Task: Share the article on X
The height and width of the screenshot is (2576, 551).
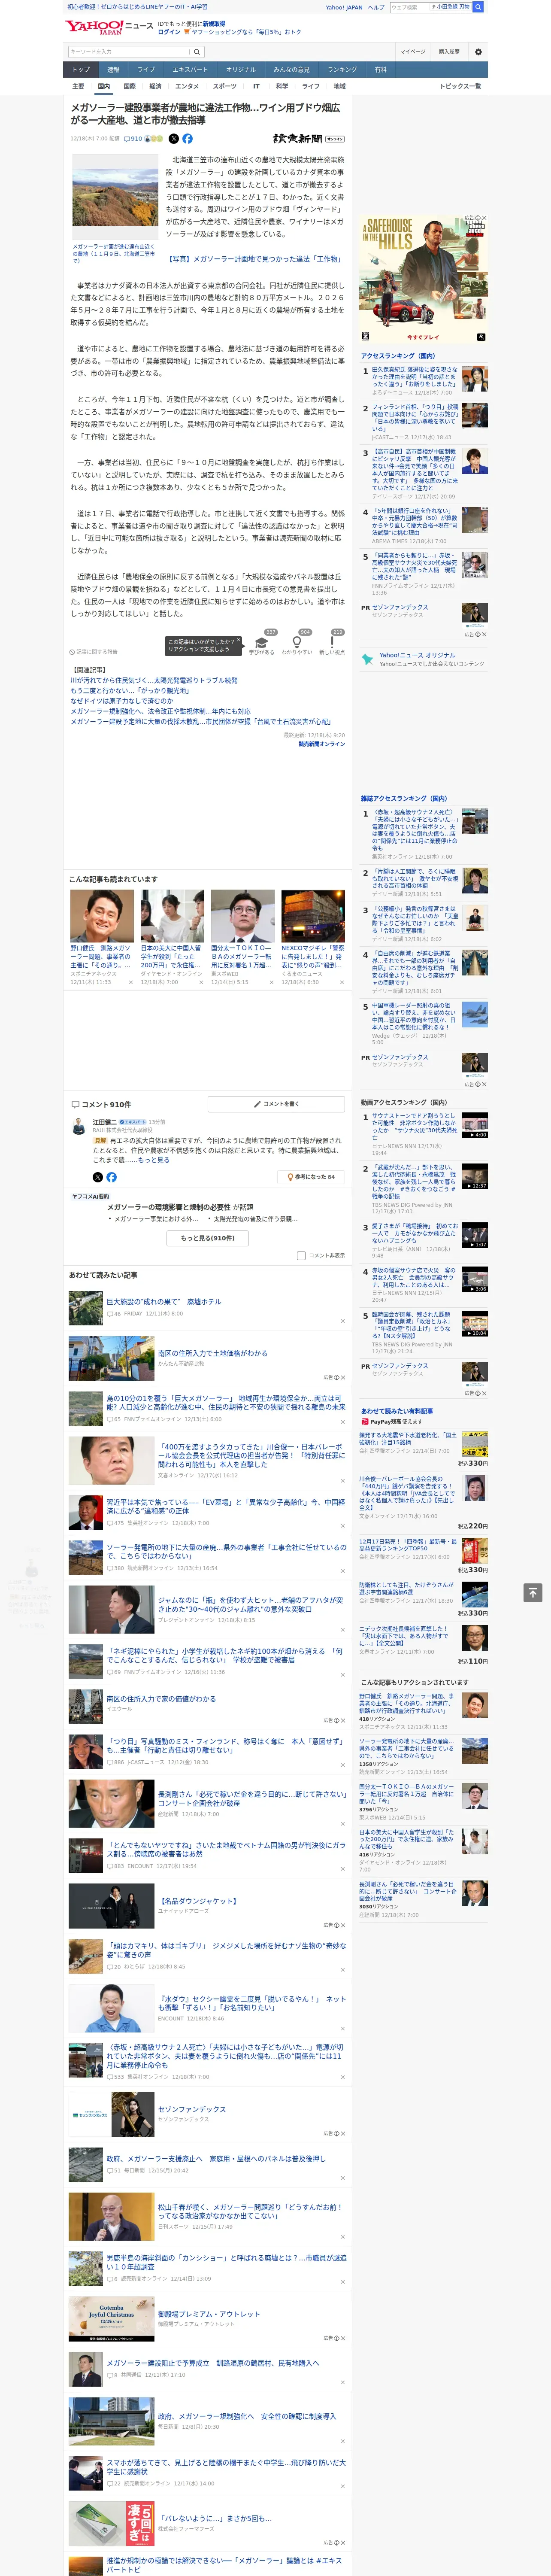Action: (174, 139)
